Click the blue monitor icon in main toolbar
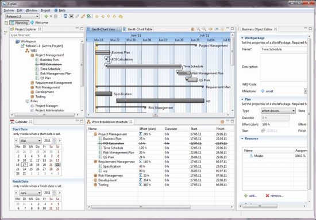316x220 pixels. point(65,16)
